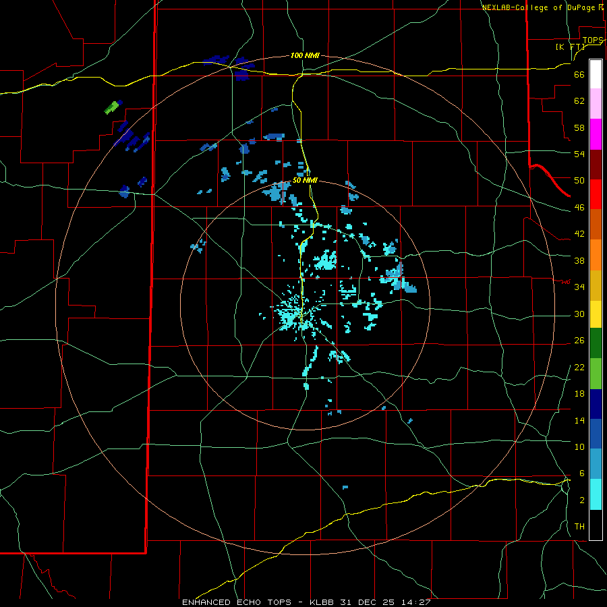
Task: Click legend value '46'
Action: [x=579, y=208]
